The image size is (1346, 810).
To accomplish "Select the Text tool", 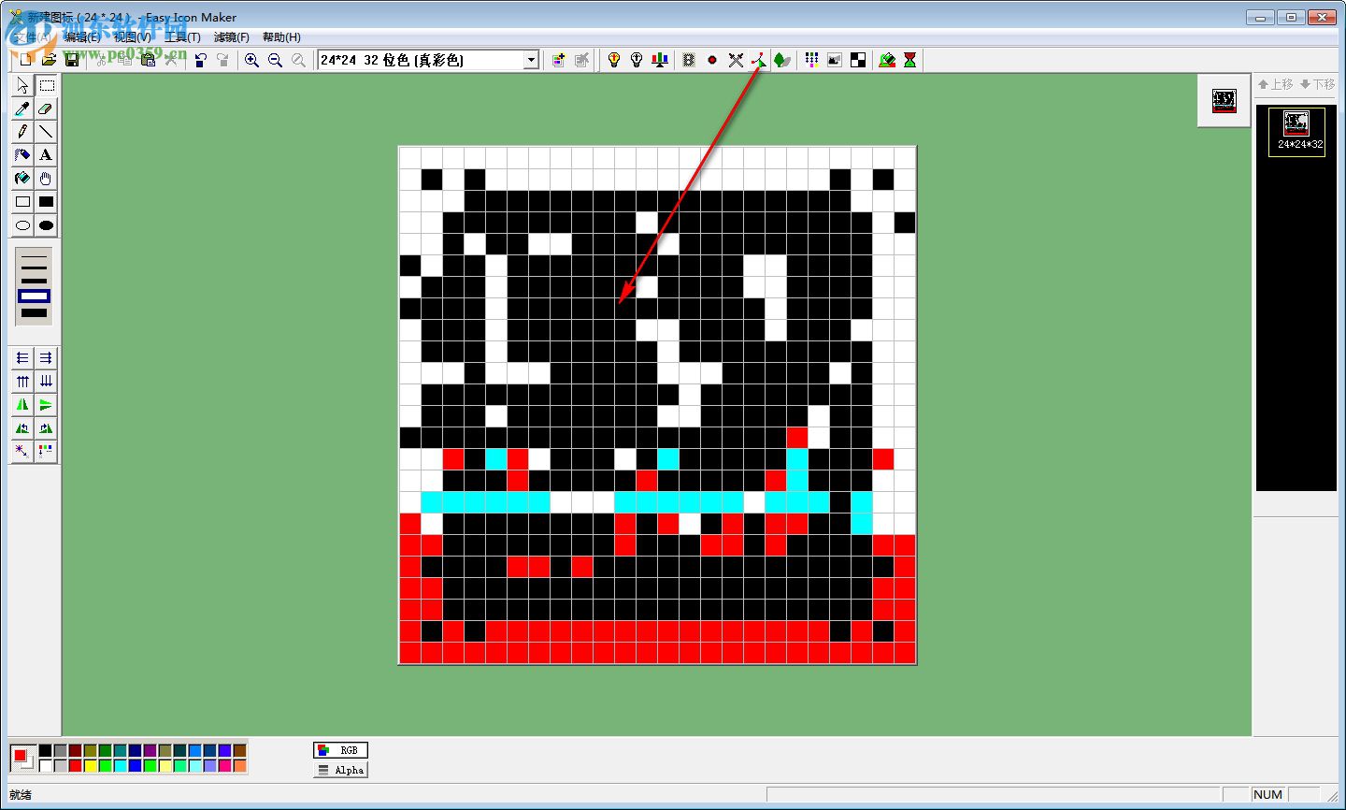I will click(46, 154).
